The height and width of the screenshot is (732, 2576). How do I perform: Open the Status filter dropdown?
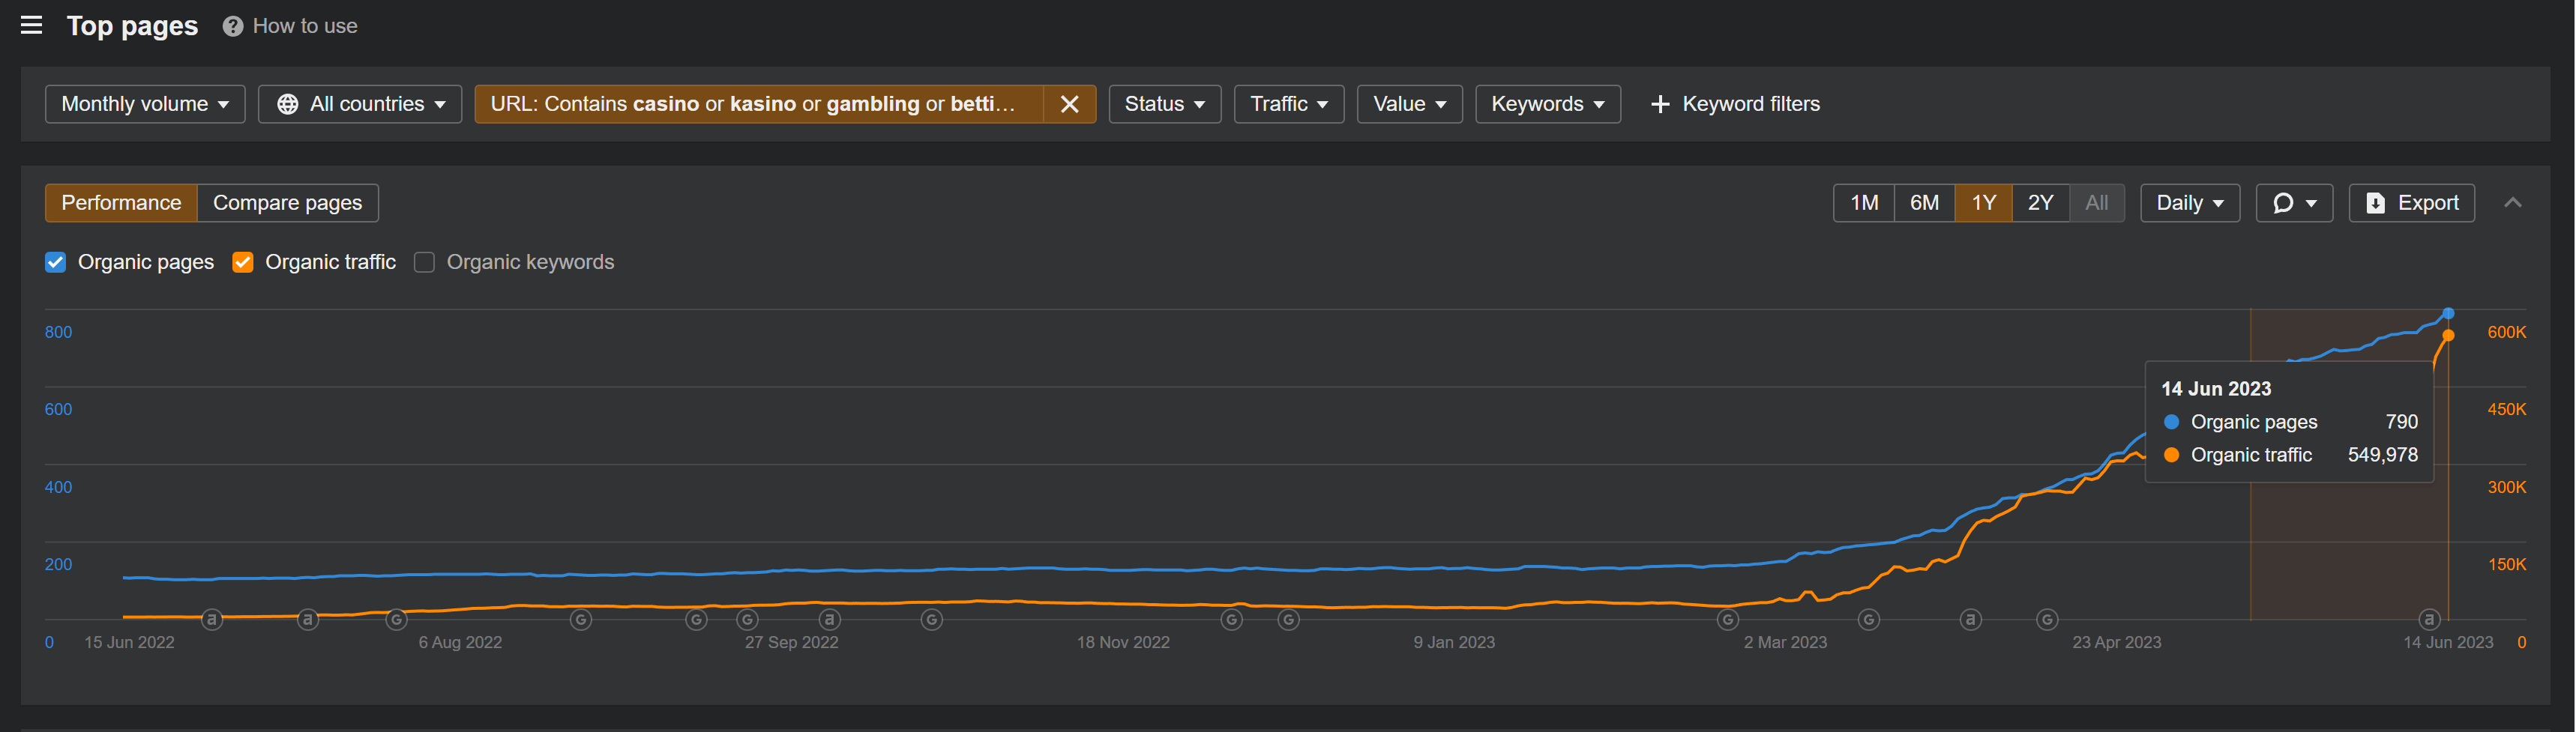tap(1164, 104)
